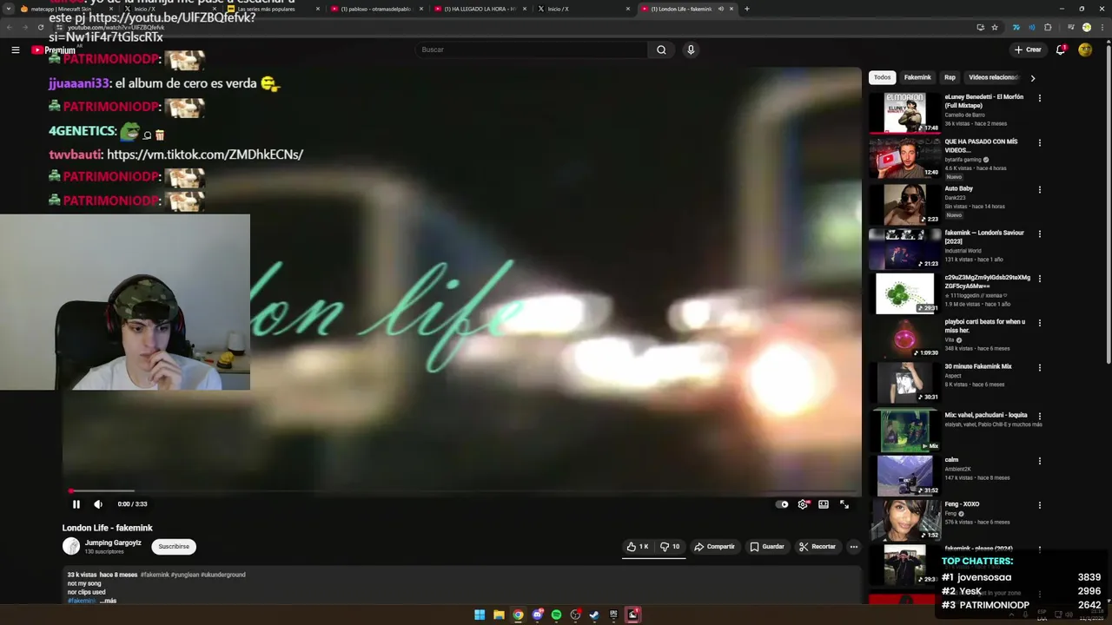Open options menu for London's Saviour video
The height and width of the screenshot is (625, 1112).
tap(1039, 234)
